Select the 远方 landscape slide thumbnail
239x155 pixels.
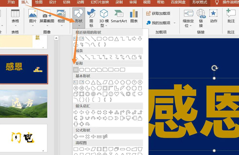(24, 103)
